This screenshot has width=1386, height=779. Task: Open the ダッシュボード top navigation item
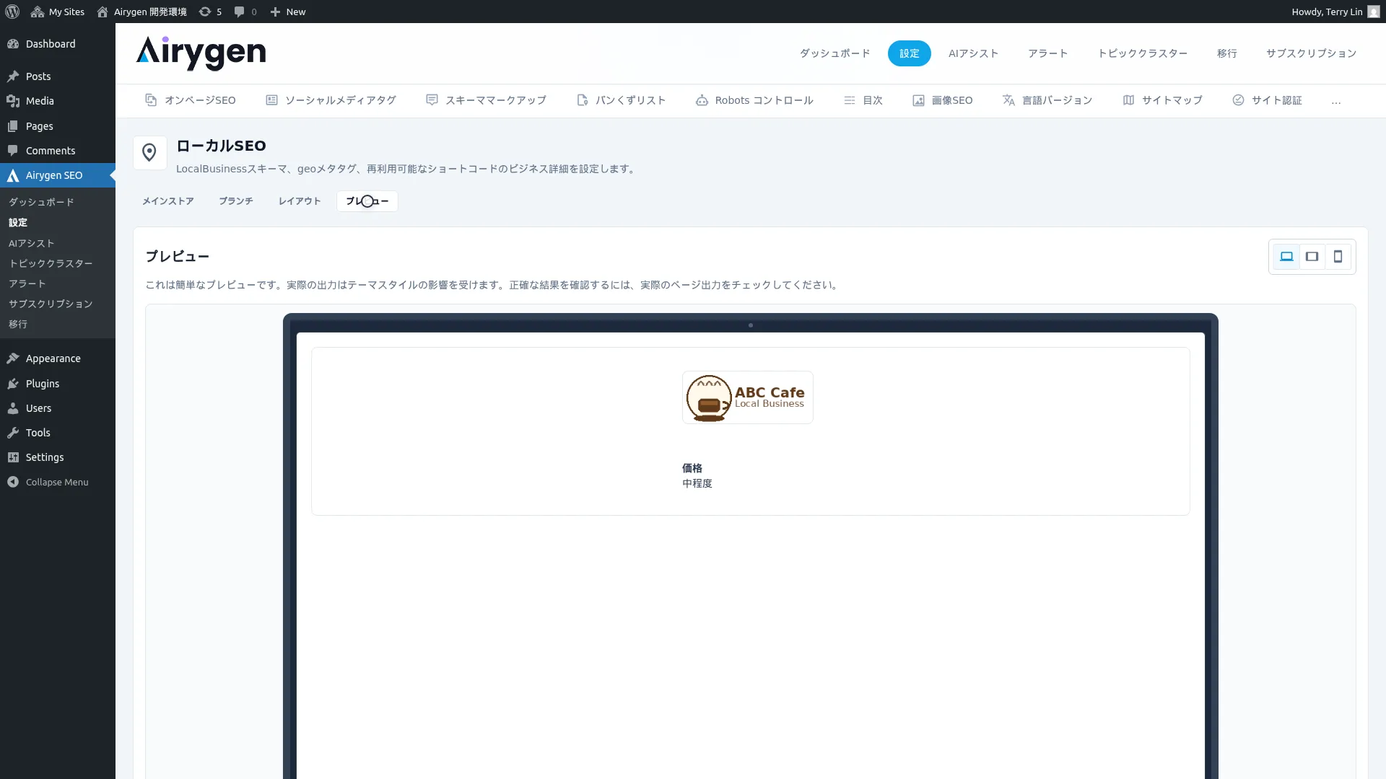[834, 53]
